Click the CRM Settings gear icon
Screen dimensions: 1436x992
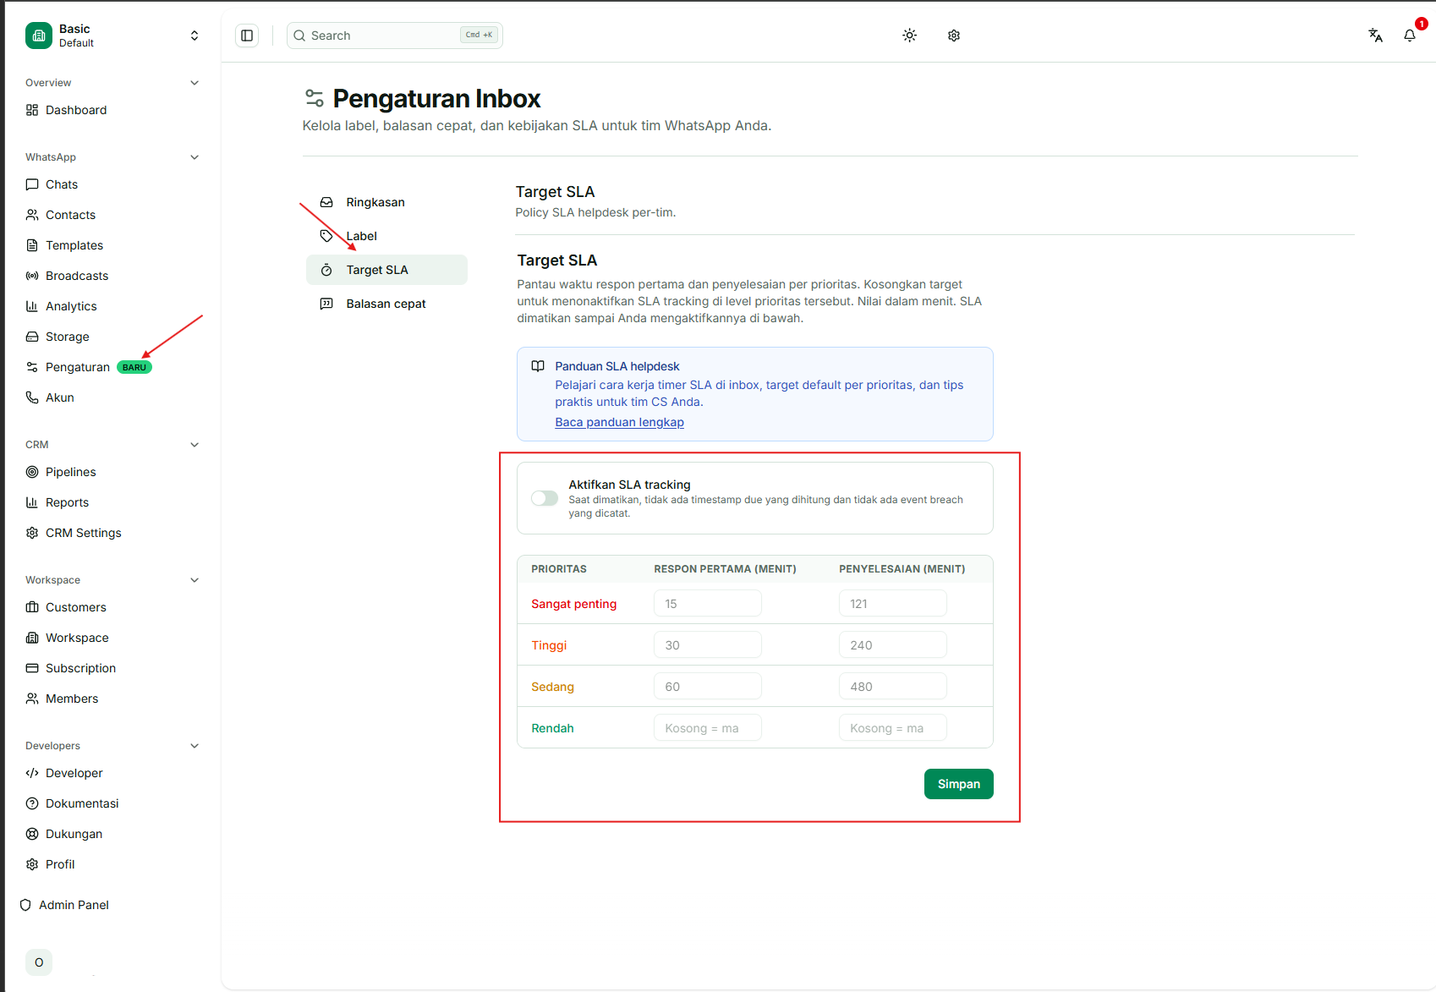click(32, 533)
